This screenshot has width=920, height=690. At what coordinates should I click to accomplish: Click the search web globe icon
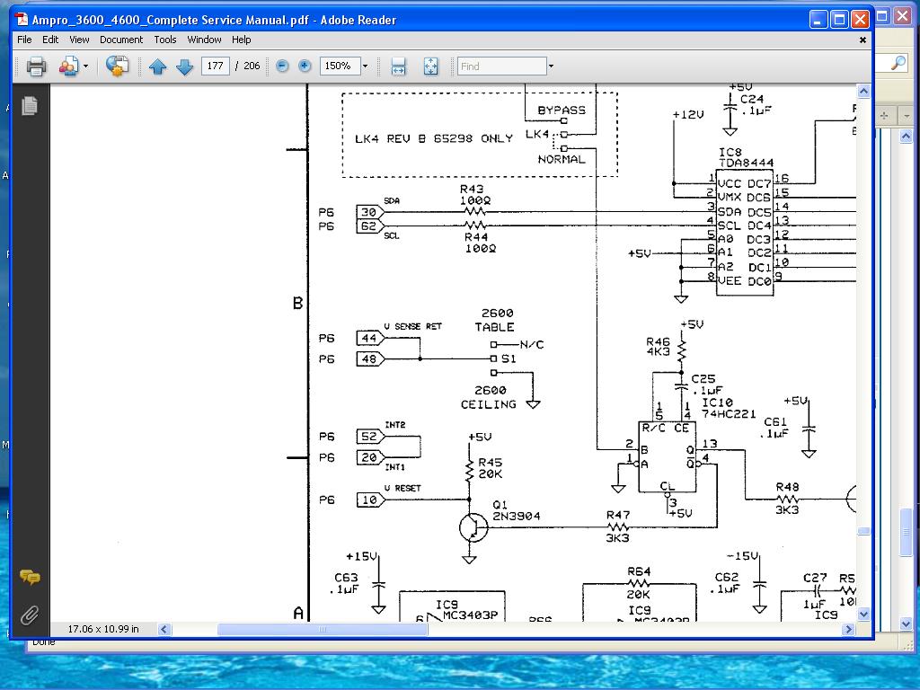118,66
